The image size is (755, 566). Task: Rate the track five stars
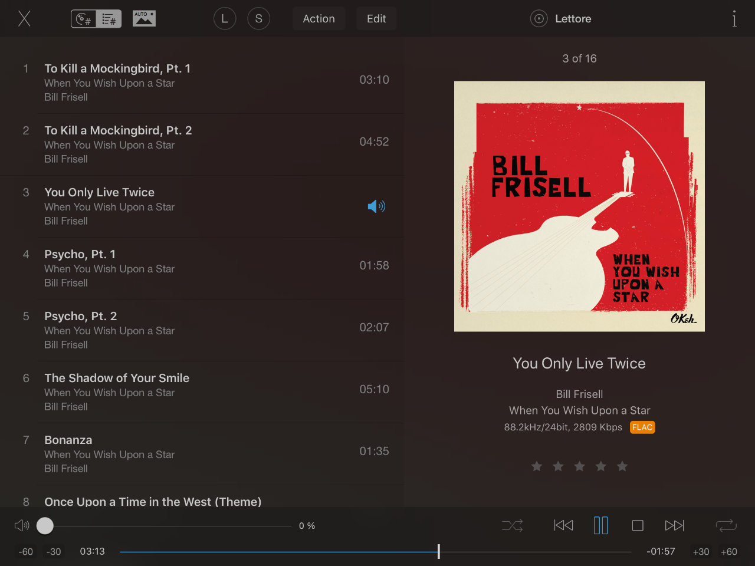point(622,466)
